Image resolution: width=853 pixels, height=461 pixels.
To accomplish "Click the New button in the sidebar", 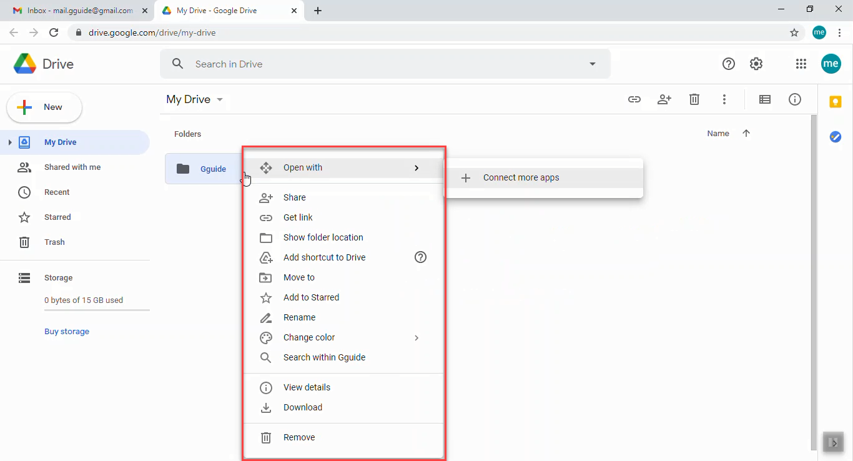I will 44,107.
